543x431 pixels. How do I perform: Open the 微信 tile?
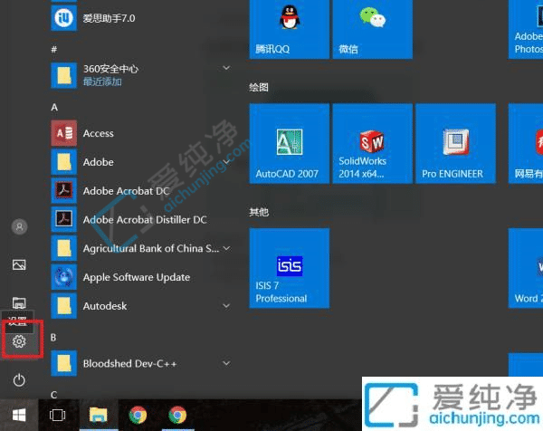tap(372, 29)
